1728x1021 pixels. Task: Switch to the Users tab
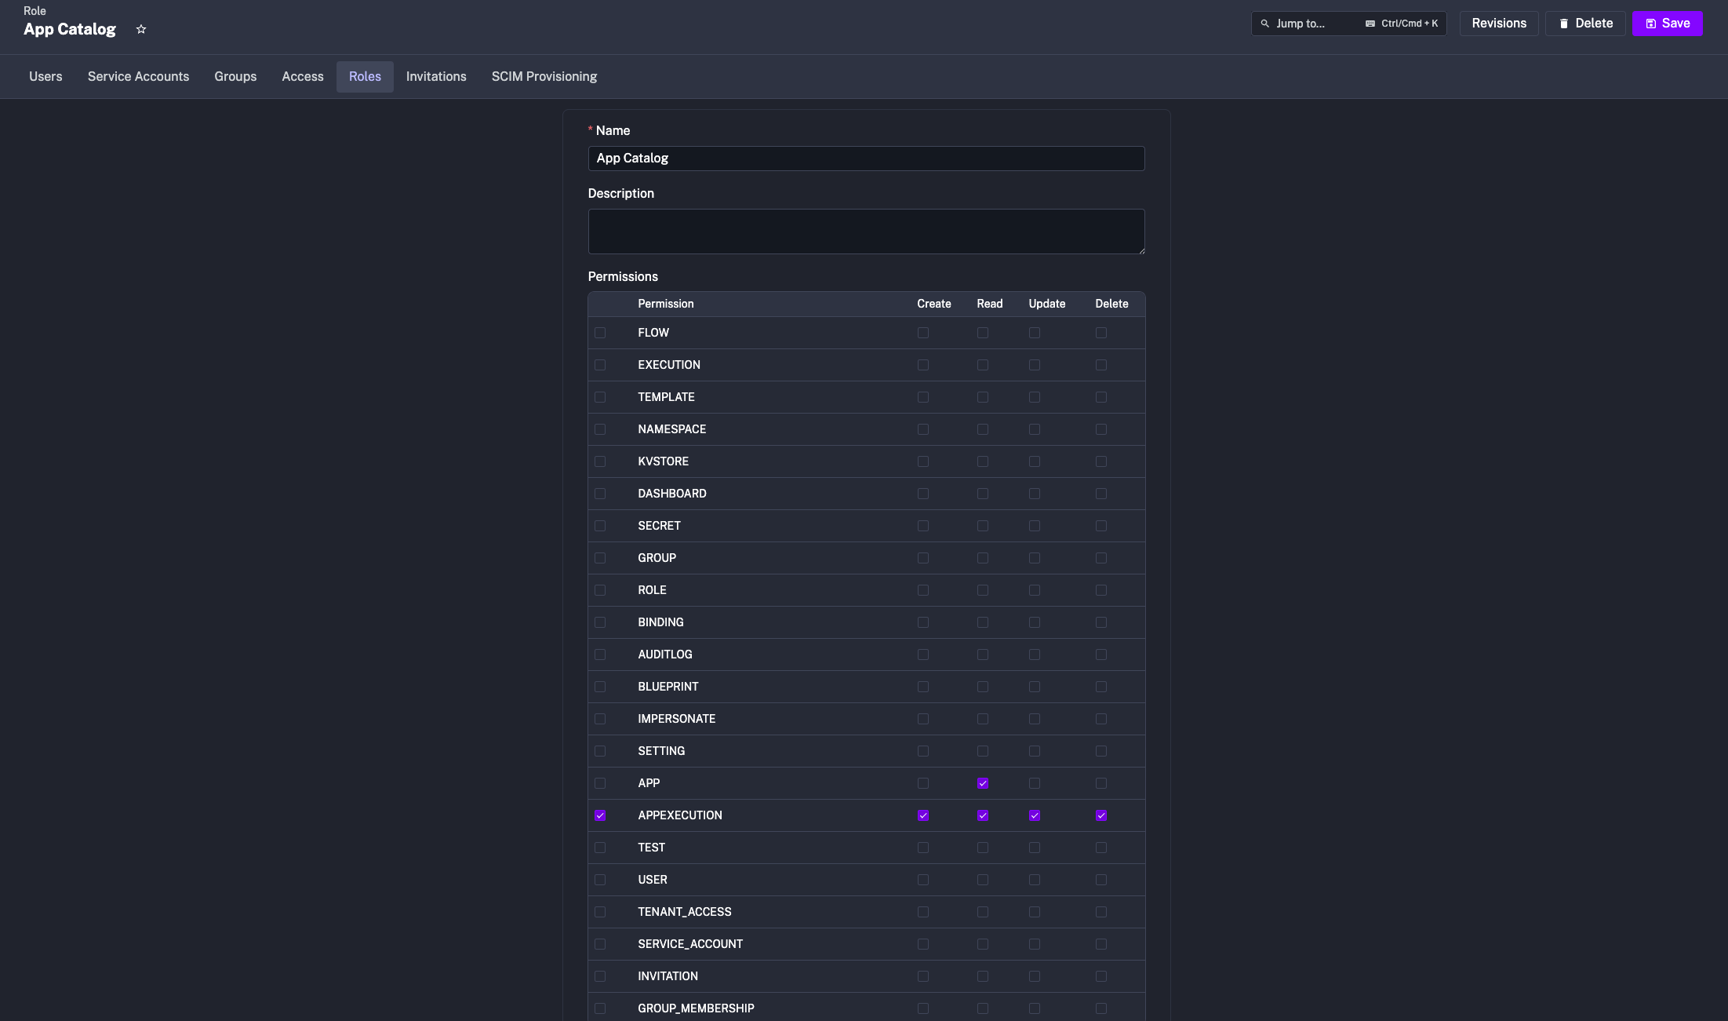(45, 76)
